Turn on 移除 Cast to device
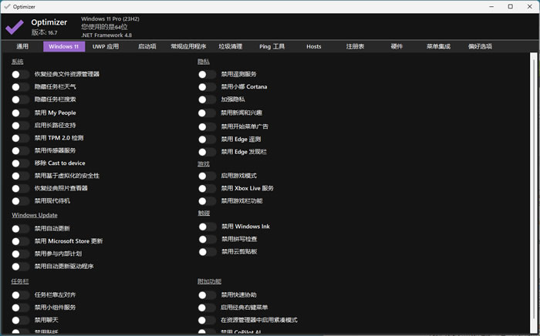Viewport: 540px width, 336px height. (21, 163)
